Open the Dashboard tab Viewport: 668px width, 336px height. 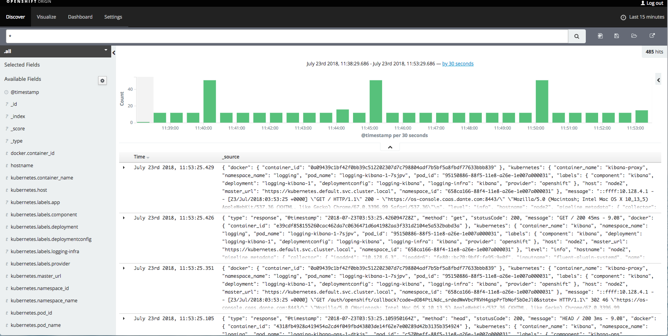pos(80,17)
